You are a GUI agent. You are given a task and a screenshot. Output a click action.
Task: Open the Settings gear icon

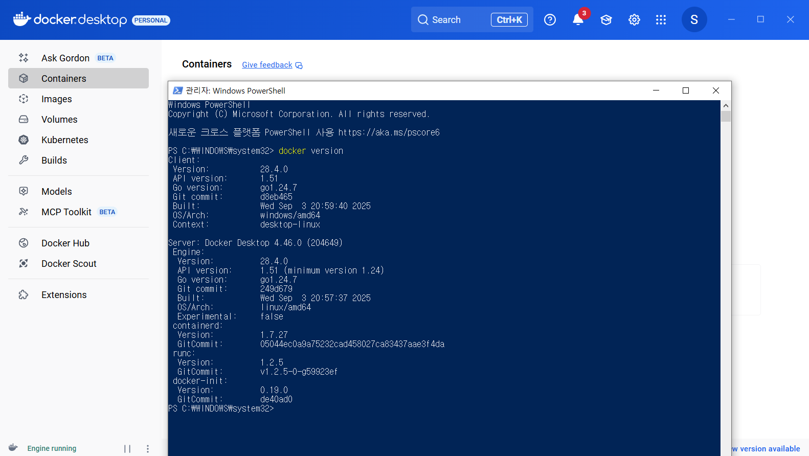point(634,19)
